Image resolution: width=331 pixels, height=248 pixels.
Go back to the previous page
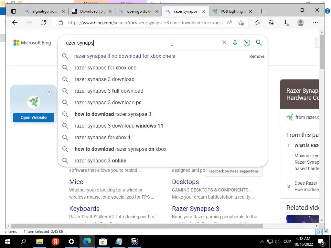15,23
